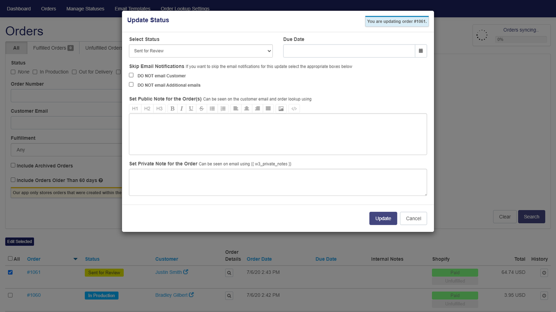Image resolution: width=556 pixels, height=312 pixels.
Task: Sort orders by Customer column
Action: coord(167,259)
